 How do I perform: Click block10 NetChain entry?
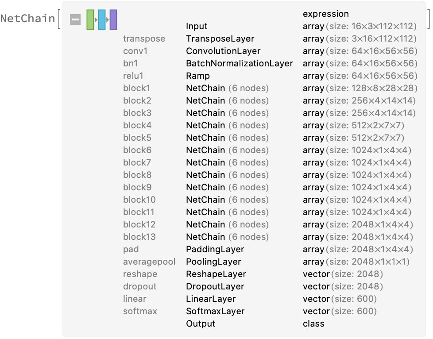pos(227,200)
